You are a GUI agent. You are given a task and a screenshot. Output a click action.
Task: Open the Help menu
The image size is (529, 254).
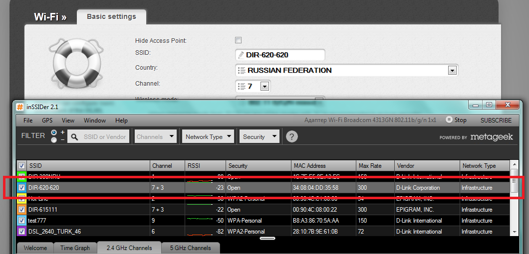pyautogui.click(x=121, y=120)
